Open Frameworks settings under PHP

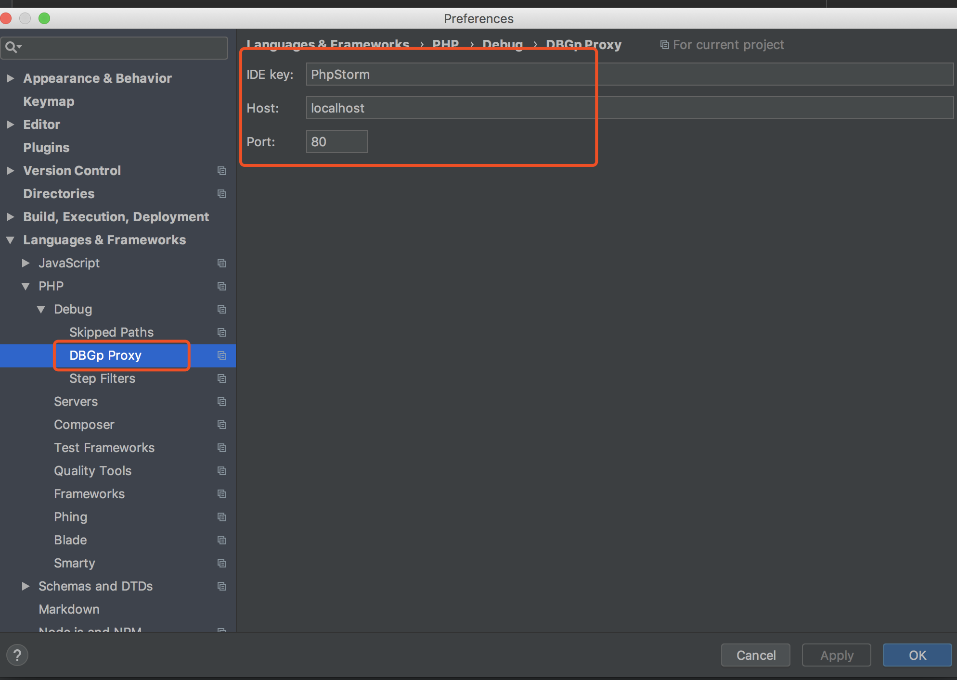click(x=90, y=494)
